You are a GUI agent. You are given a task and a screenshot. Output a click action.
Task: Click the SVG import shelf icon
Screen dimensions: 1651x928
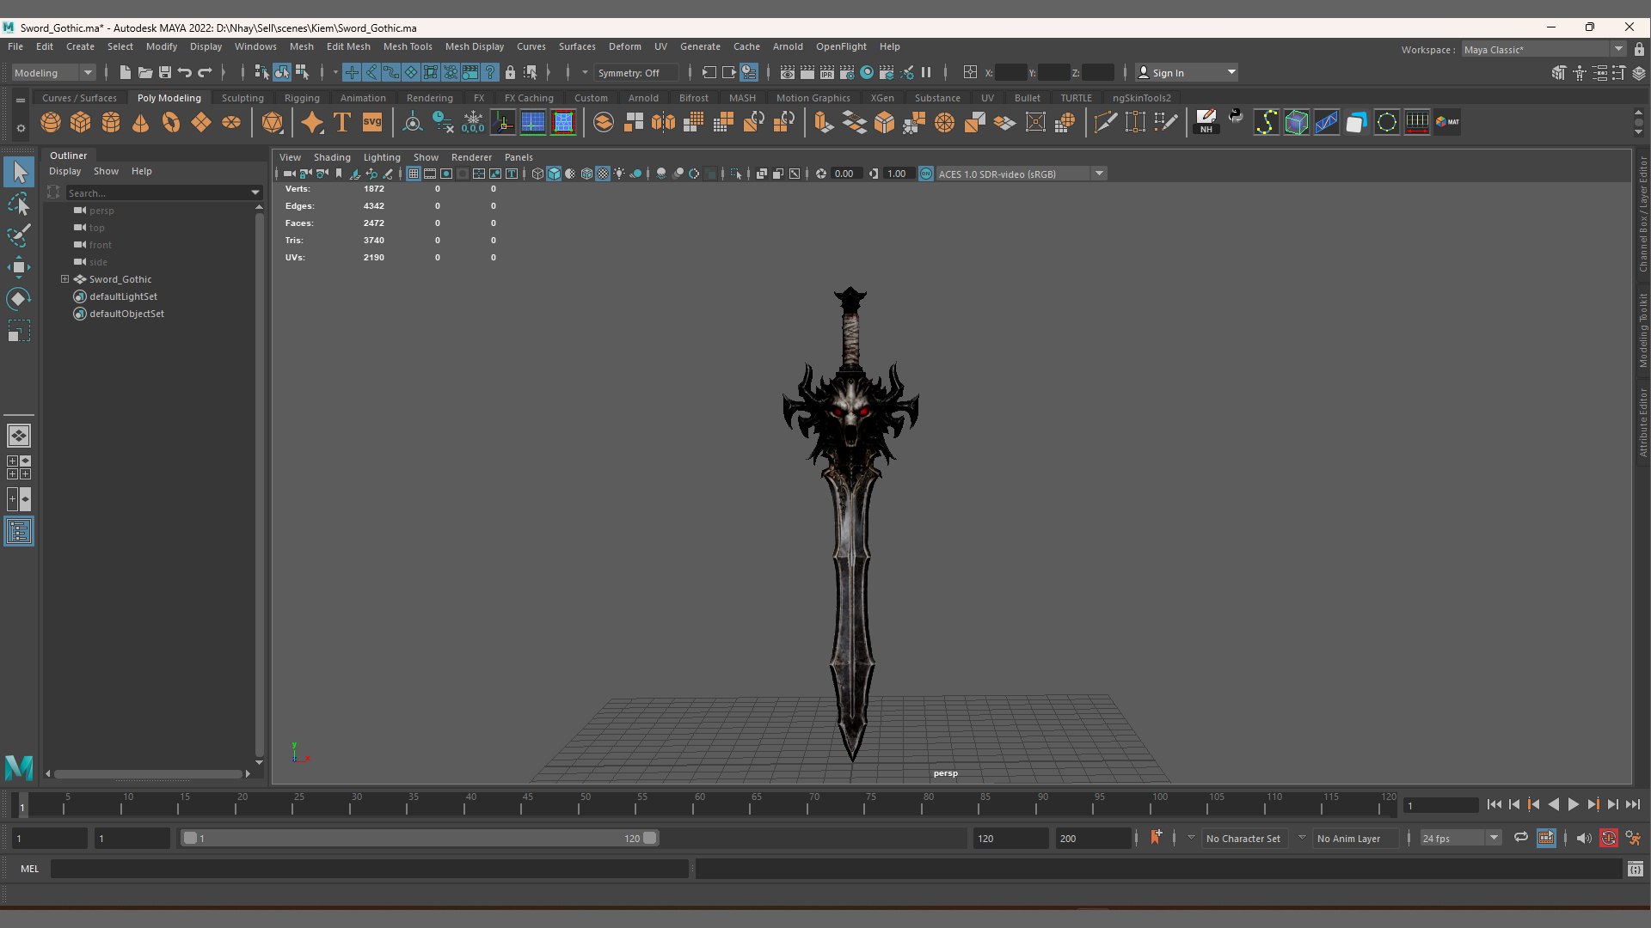pos(372,123)
